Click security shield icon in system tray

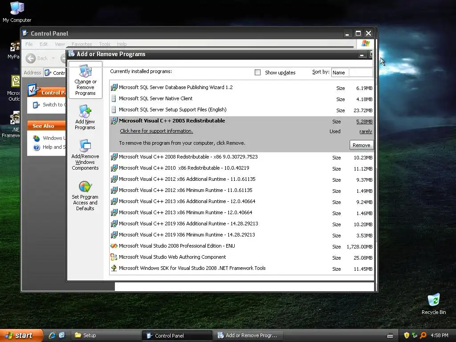407,335
